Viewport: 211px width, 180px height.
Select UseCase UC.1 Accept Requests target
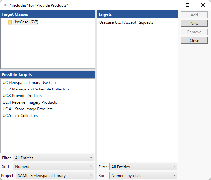(126, 22)
